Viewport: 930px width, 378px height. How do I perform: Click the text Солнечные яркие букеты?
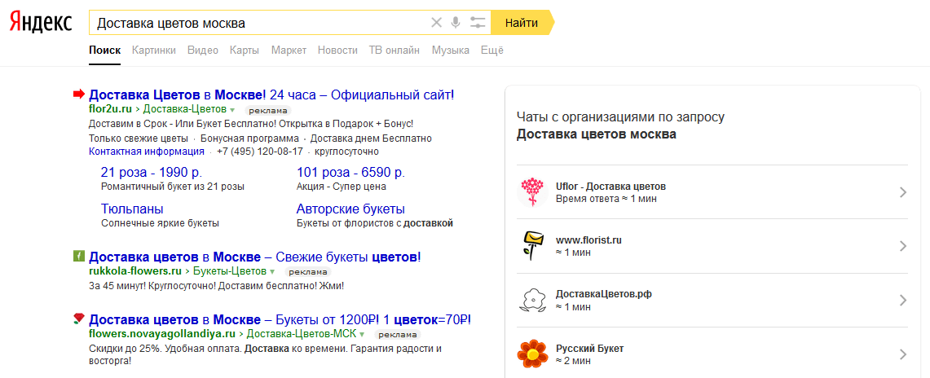tap(160, 223)
